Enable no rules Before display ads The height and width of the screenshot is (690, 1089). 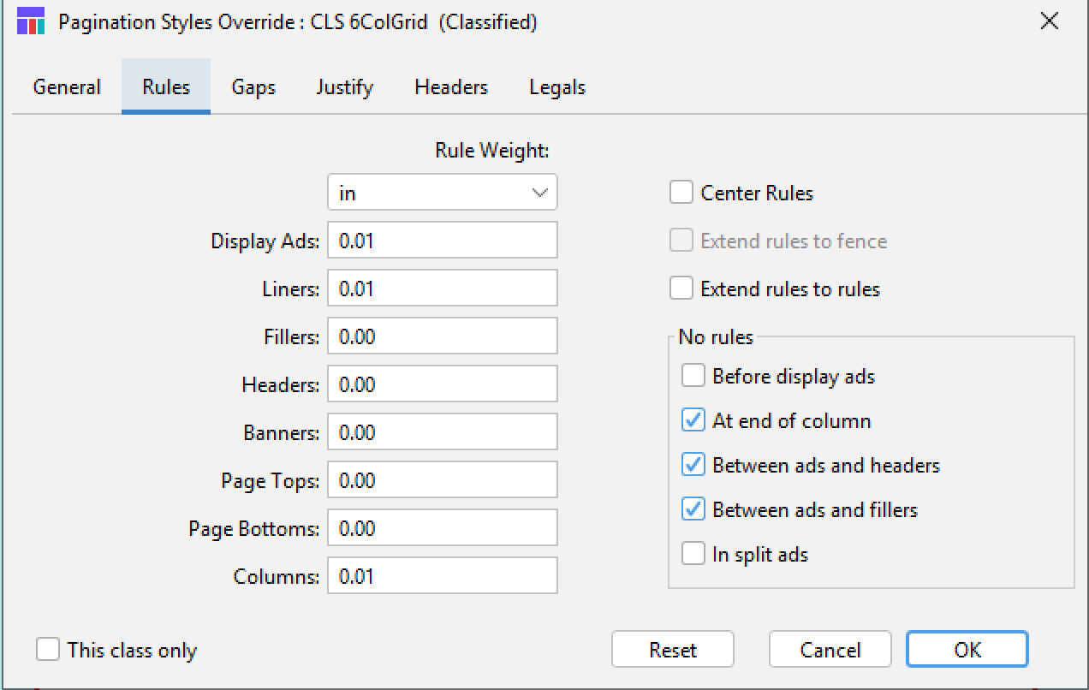pos(693,376)
